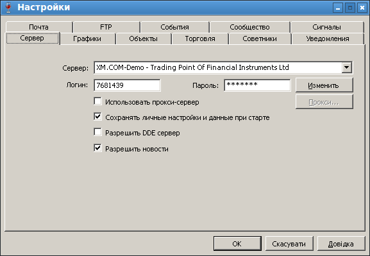
Task: Maximize the Настройки window
Action: click(350, 8)
